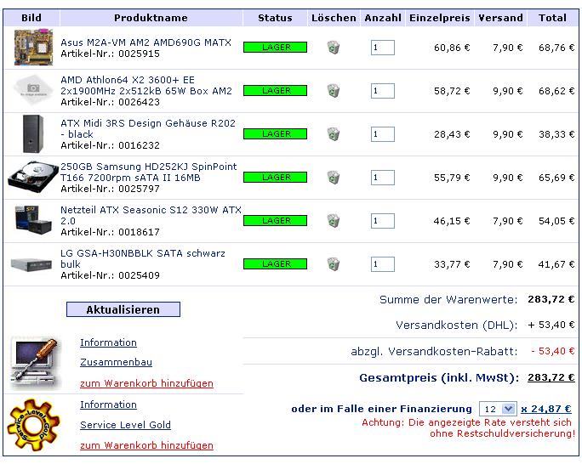Click LAGER status badge for Seasonic S12 Netzteil

pyautogui.click(x=275, y=221)
